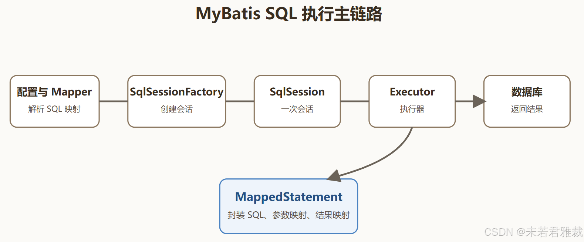Select the SqlSession node heading
The width and height of the screenshot is (584, 242).
pos(297,92)
